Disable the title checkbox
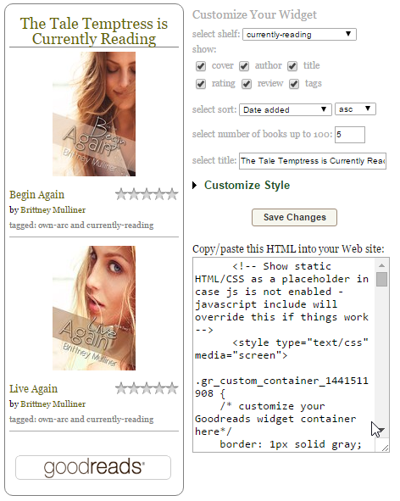The height and width of the screenshot is (501, 400). click(x=292, y=66)
